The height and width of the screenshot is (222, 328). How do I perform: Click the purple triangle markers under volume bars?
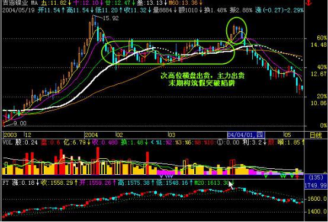pyautogui.click(x=166, y=177)
